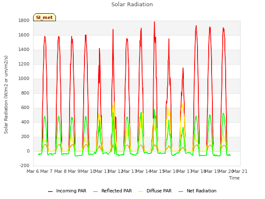Click the green Net Radiation legend swatch
The height and width of the screenshot is (199, 265).
coord(181,192)
